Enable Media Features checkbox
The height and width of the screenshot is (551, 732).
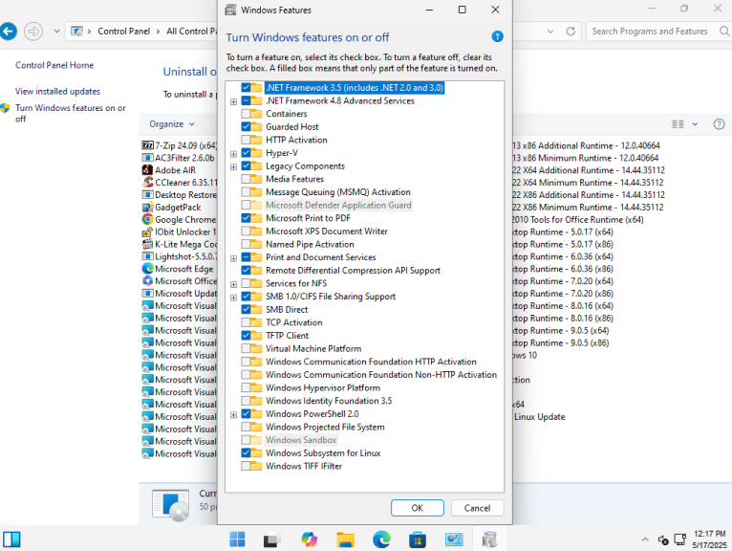coord(246,179)
